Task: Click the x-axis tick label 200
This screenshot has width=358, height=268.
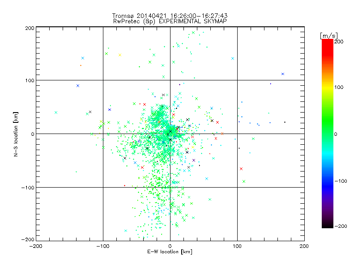Action: tap(304, 246)
